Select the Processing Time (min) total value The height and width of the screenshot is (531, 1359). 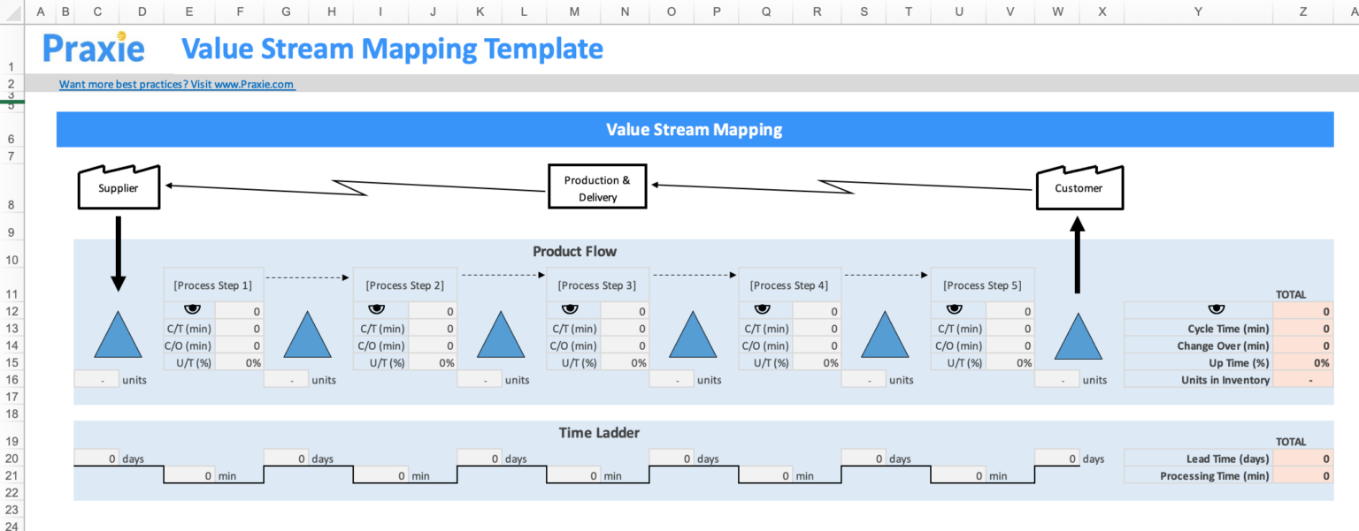pos(1302,475)
